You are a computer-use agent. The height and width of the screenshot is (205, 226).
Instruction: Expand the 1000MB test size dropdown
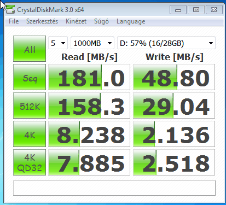click(92, 43)
